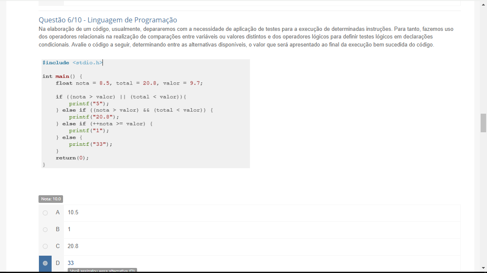487x273 pixels.
Task: Select radio button for alternative B
Action: coord(45,229)
